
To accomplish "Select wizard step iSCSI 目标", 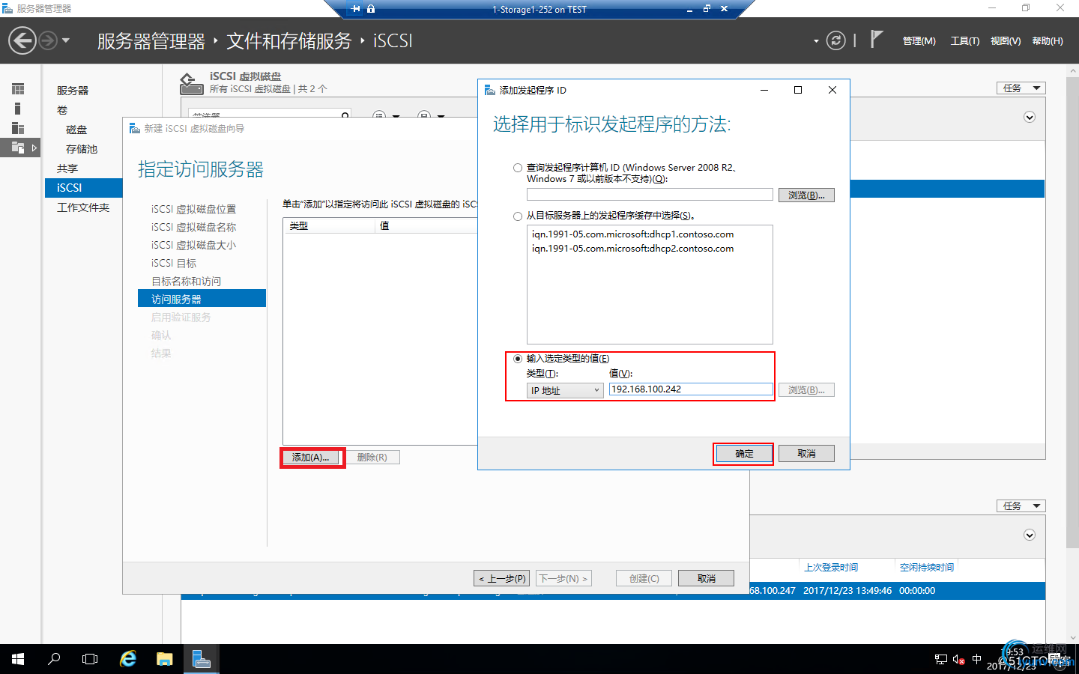I will [x=174, y=264].
